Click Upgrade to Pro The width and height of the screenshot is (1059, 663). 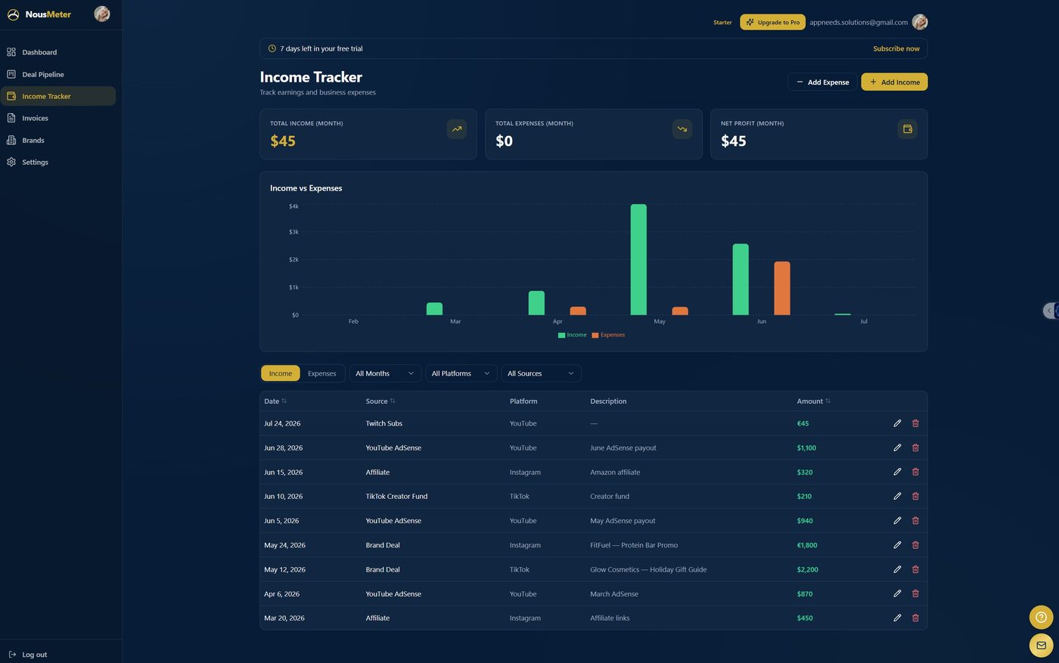[772, 22]
